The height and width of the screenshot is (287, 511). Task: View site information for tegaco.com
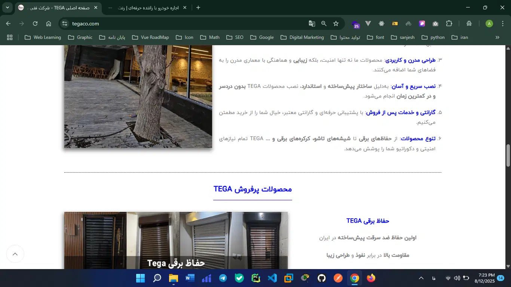coord(65,24)
